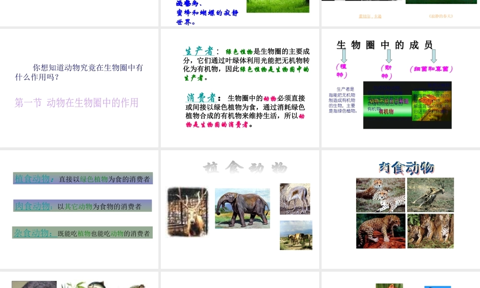Click the 植食动物 definition bar
Viewport: 480px width, 288px height.
83,179
